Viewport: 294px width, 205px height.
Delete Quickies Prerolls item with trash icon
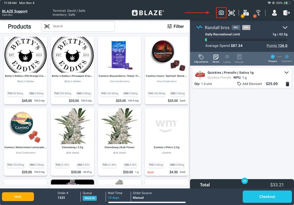(287, 84)
